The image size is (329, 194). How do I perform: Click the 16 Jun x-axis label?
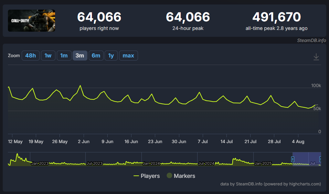[x=131, y=142]
